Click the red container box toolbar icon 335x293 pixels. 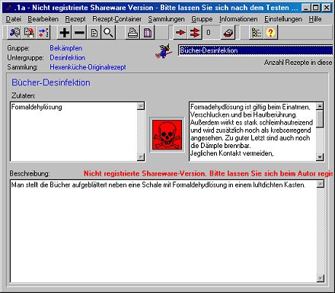coord(228,33)
